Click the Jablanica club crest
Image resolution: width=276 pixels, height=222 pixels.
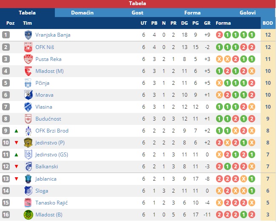28,179
